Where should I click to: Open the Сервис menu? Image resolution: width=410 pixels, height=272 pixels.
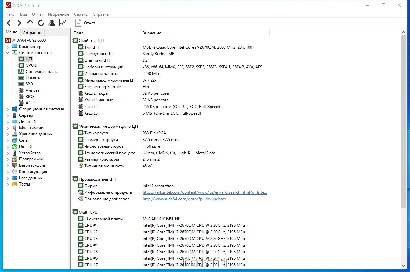coord(81,14)
